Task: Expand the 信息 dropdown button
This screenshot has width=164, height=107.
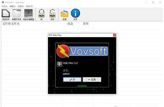Action: (x=92, y=80)
